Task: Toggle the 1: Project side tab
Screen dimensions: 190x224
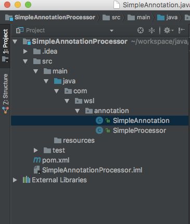Action: [5, 45]
